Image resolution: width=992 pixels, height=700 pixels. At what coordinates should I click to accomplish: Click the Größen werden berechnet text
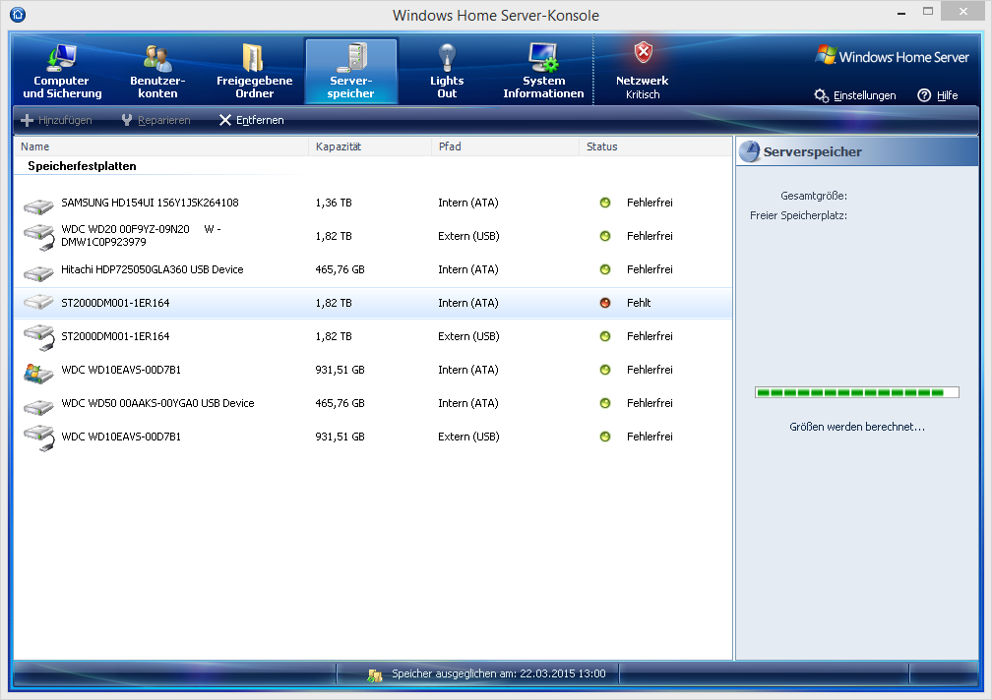point(857,427)
